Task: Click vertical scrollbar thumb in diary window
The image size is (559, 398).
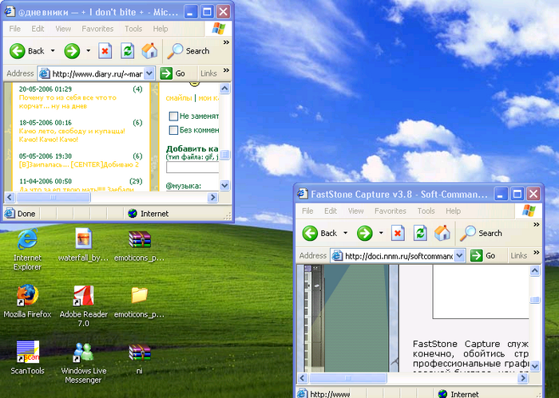Action: pos(224,155)
